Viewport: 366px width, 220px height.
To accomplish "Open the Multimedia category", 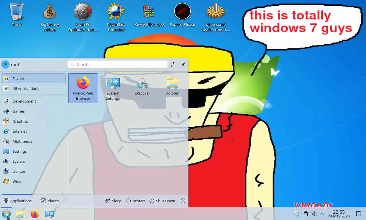I will [33, 141].
